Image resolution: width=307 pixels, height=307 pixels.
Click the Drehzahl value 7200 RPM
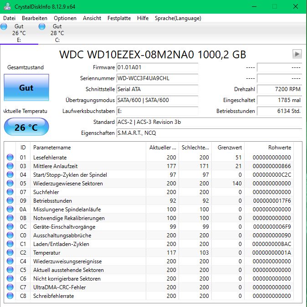tap(279, 89)
